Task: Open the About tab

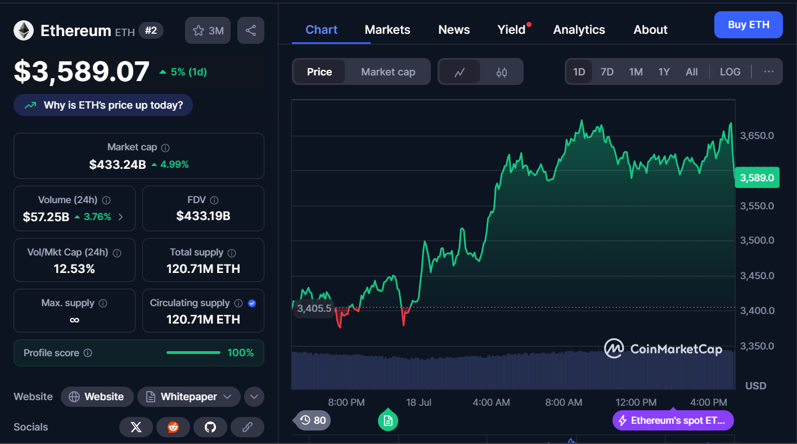Action: pyautogui.click(x=650, y=30)
